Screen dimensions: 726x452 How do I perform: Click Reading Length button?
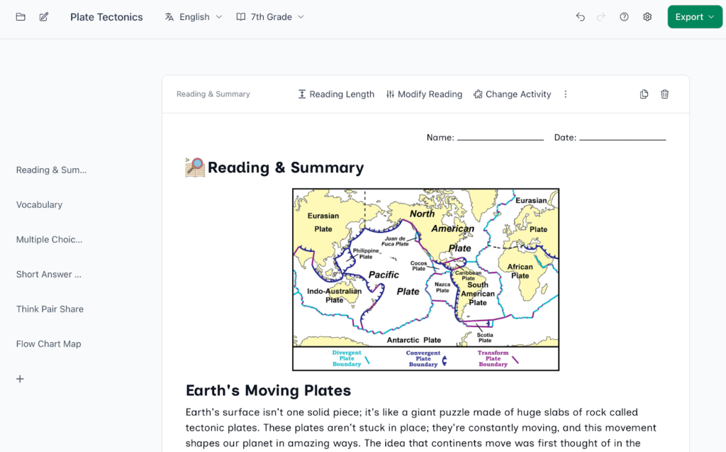(336, 94)
